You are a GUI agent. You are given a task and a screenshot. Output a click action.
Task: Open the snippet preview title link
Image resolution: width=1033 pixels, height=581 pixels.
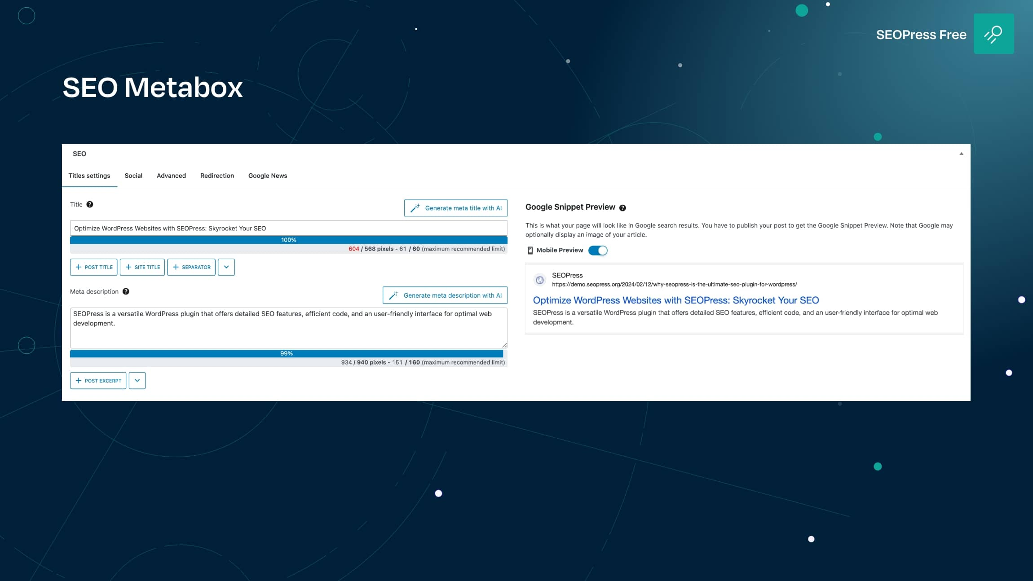coord(676,300)
